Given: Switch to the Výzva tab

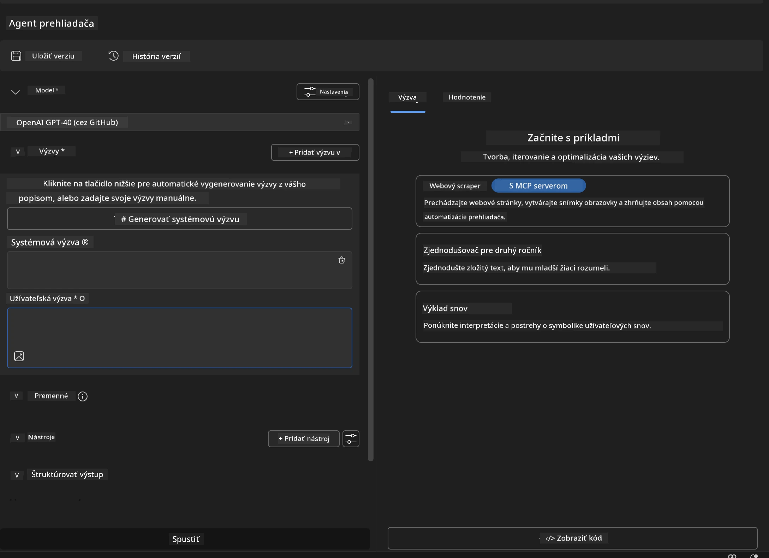Looking at the screenshot, I should [407, 97].
